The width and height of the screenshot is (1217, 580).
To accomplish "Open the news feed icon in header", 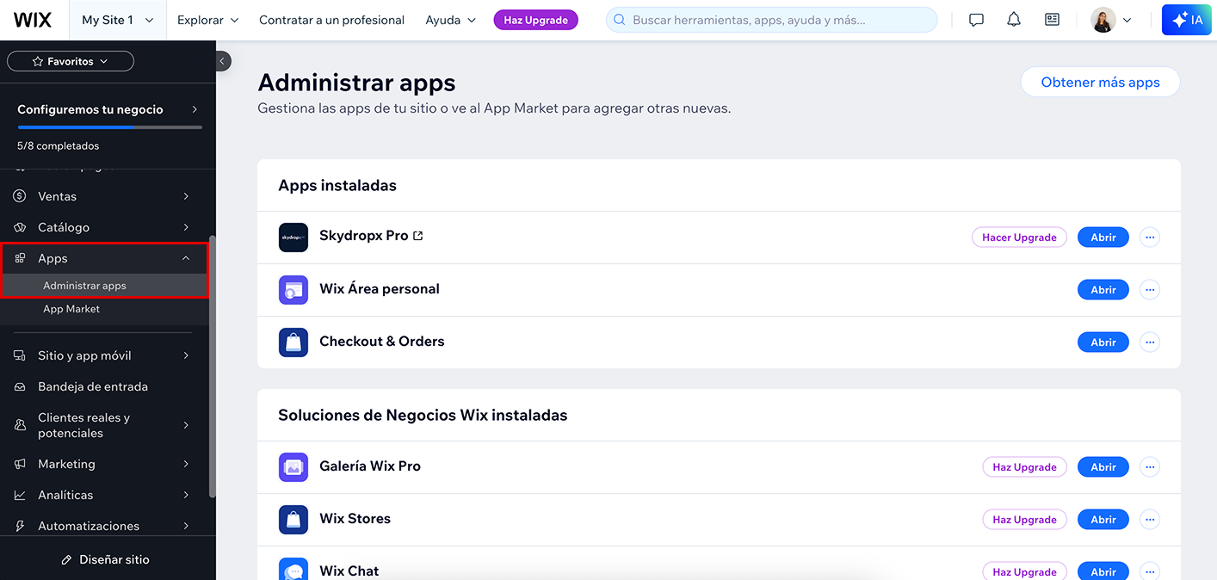I will click(x=1052, y=20).
